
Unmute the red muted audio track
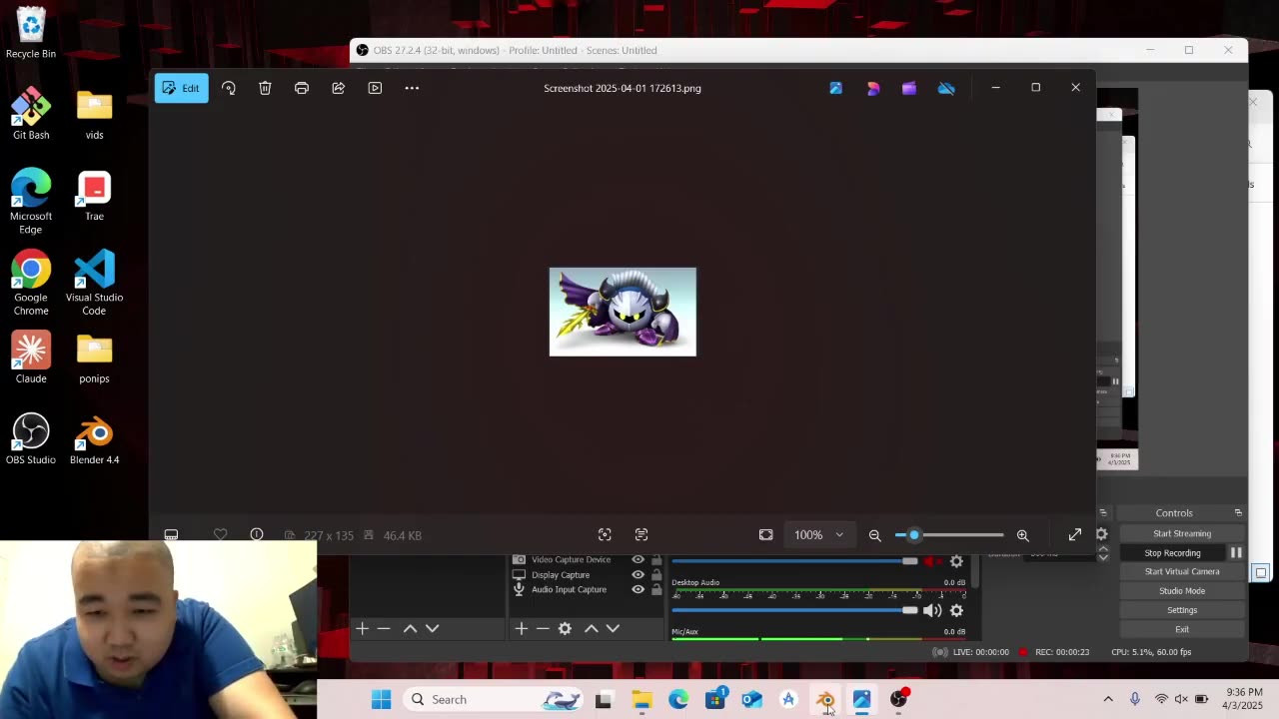(x=932, y=561)
